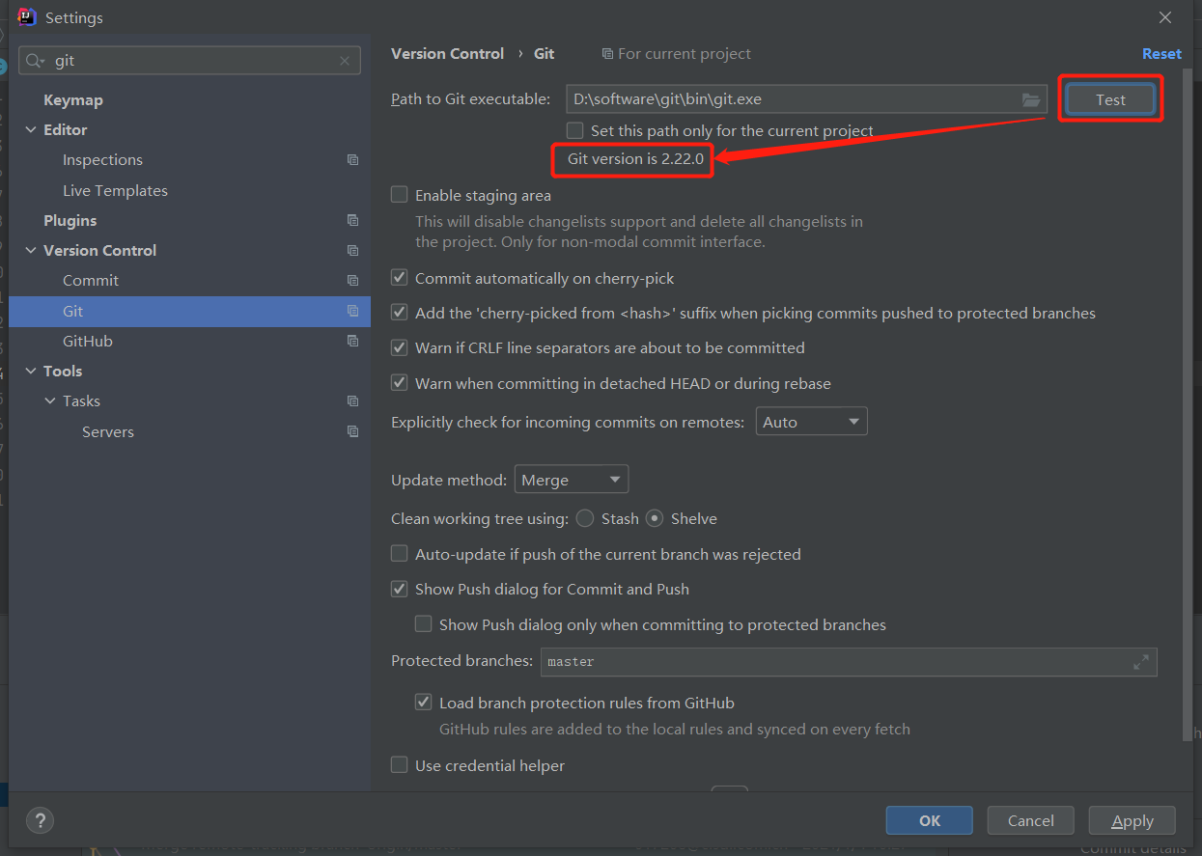Viewport: 1202px width, 856px height.
Task: Uncheck Warn if CRLF line separators option
Action: 399,347
